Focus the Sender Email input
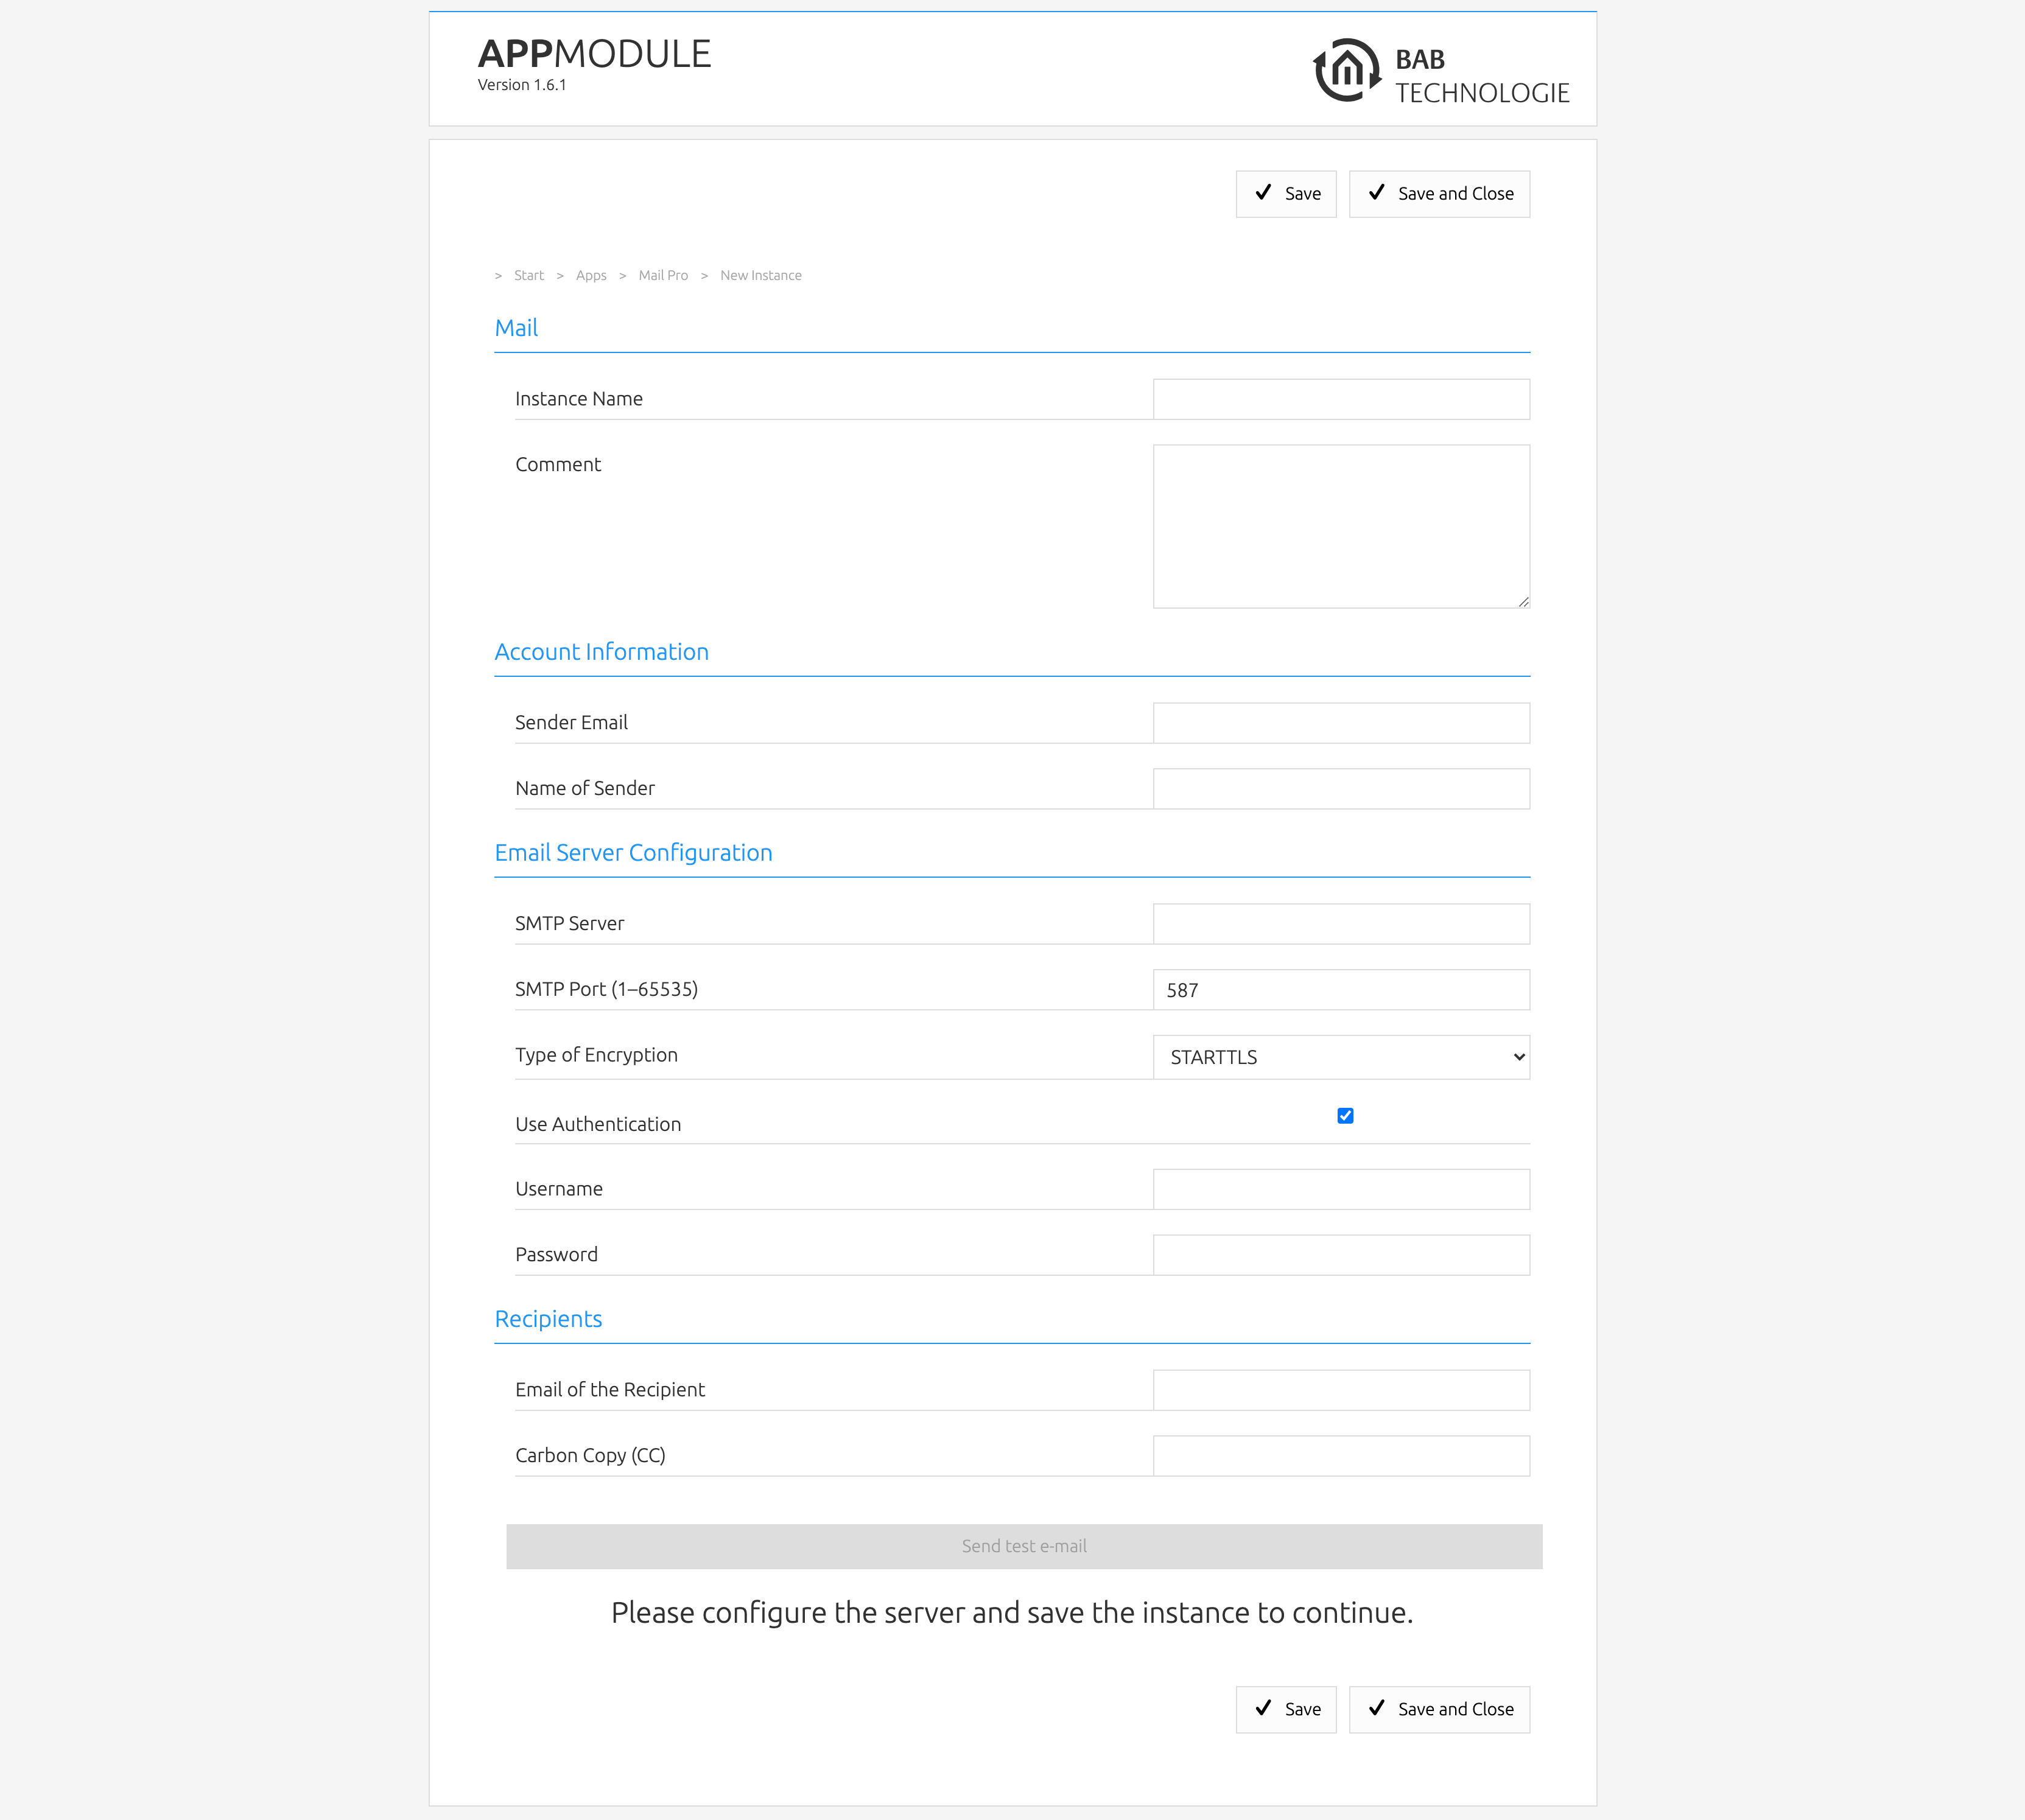Screen dimensions: 2025x1820 click(x=1340, y=723)
